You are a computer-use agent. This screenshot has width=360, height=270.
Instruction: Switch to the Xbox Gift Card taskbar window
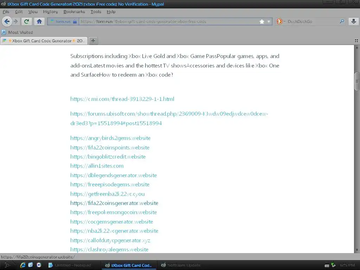pos(129,265)
